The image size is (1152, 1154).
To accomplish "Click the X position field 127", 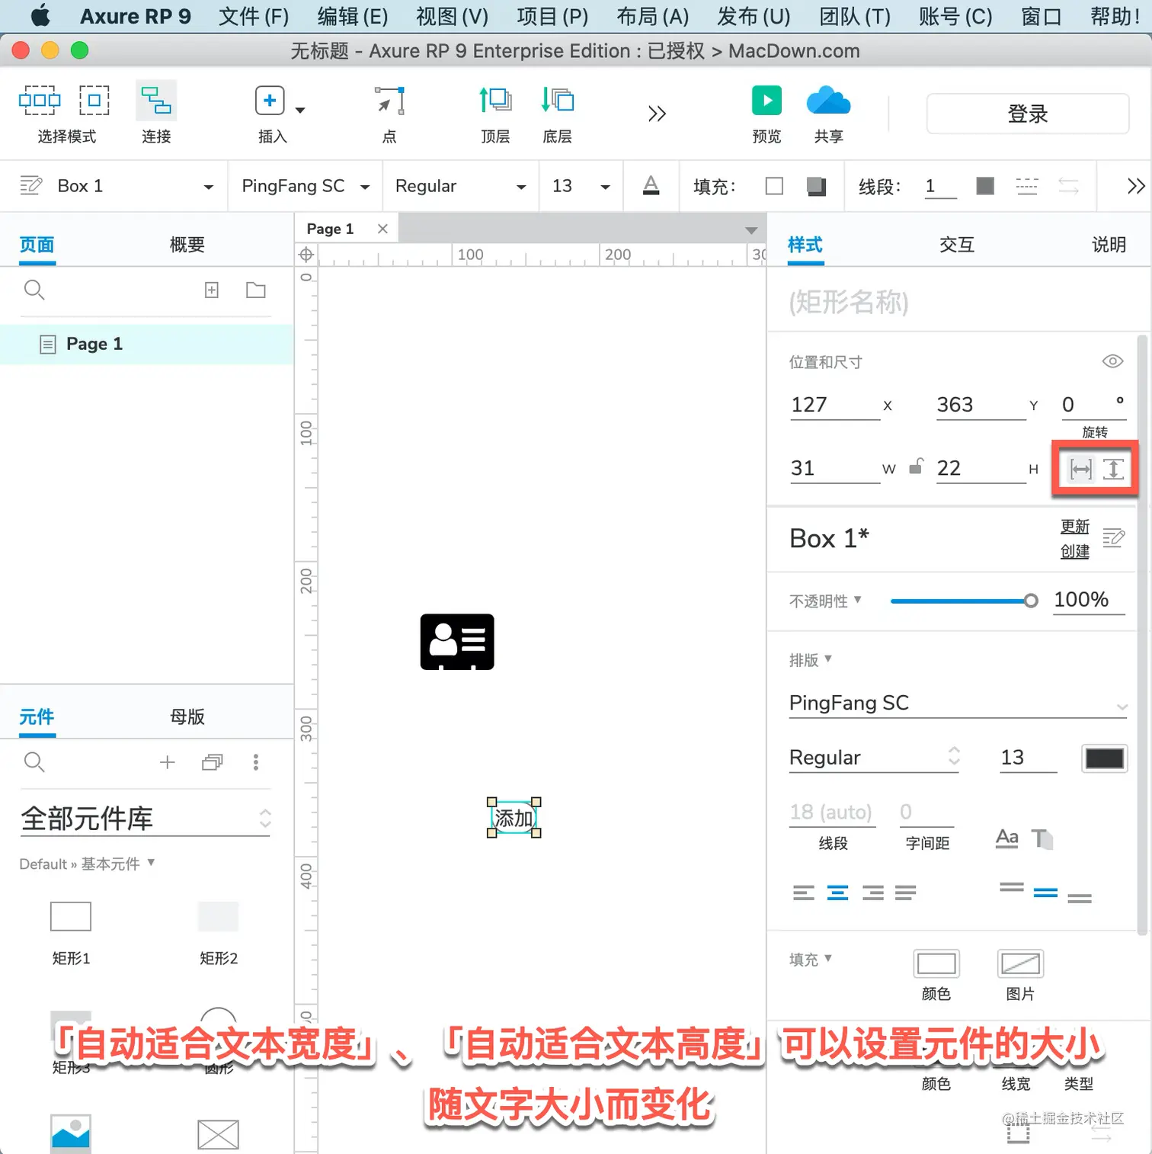I will 834,405.
